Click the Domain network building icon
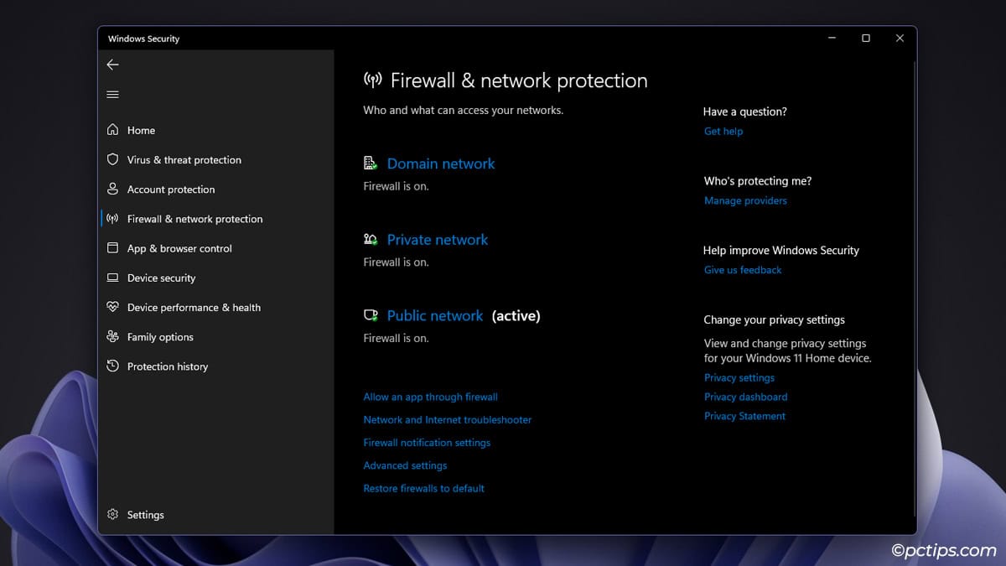 click(371, 164)
